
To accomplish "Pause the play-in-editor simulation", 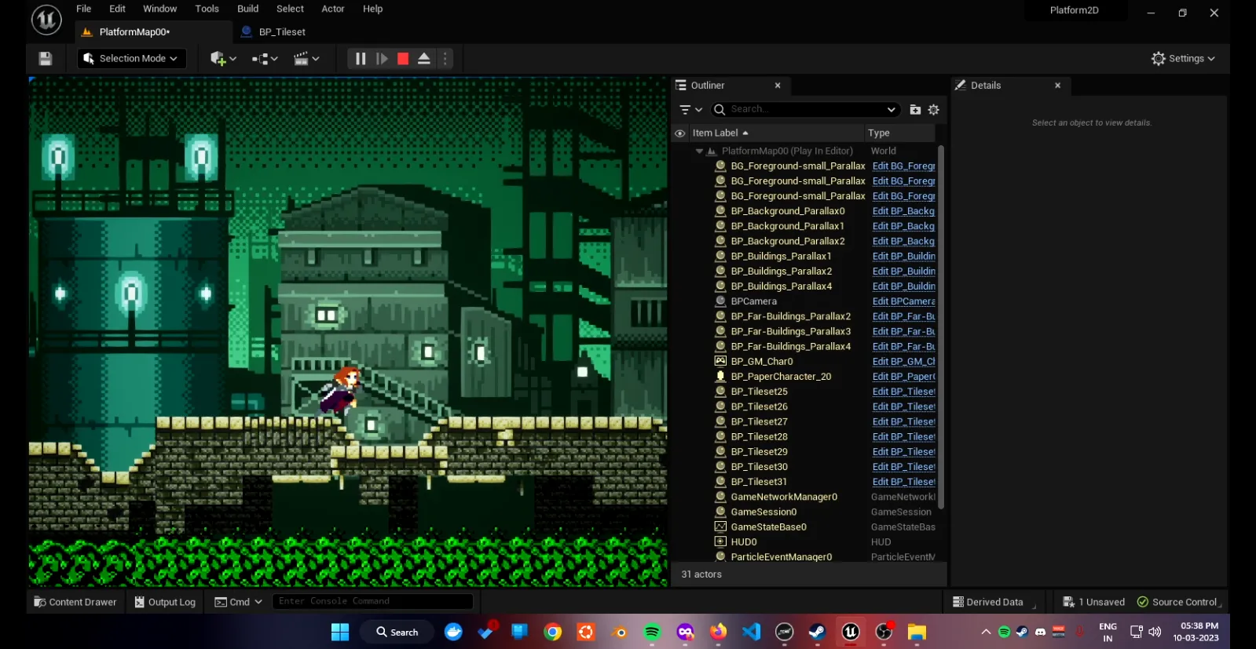I will [x=361, y=59].
